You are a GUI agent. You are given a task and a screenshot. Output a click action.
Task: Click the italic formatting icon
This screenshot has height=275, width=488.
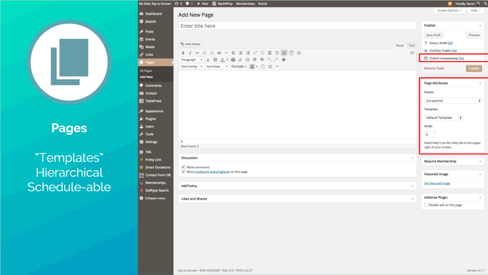[x=190, y=53]
